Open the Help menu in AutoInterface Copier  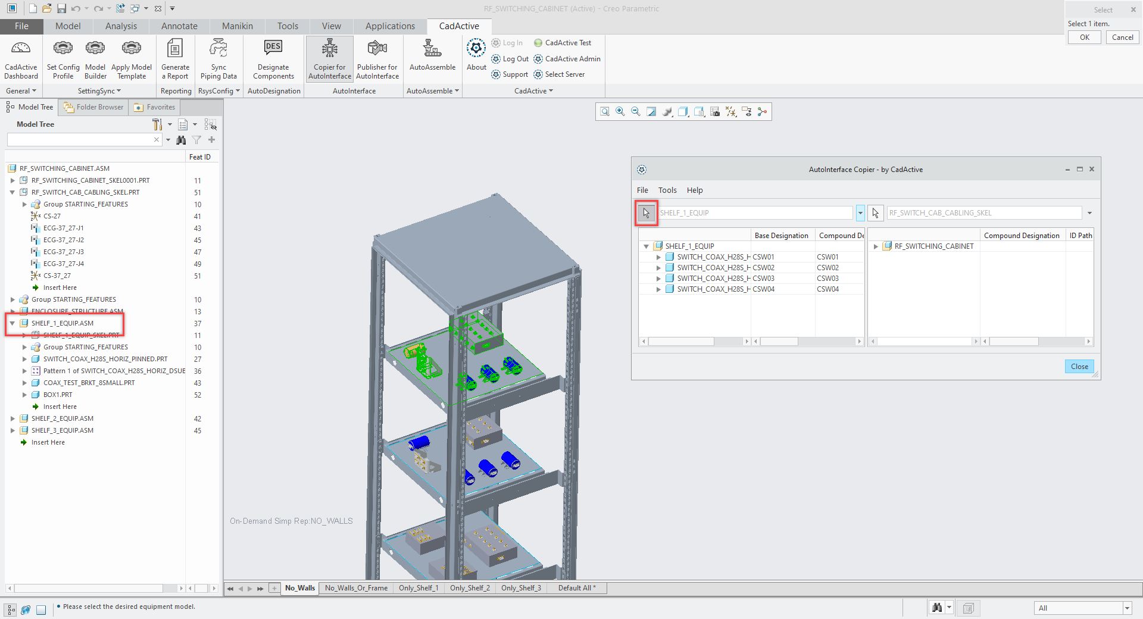click(x=695, y=190)
